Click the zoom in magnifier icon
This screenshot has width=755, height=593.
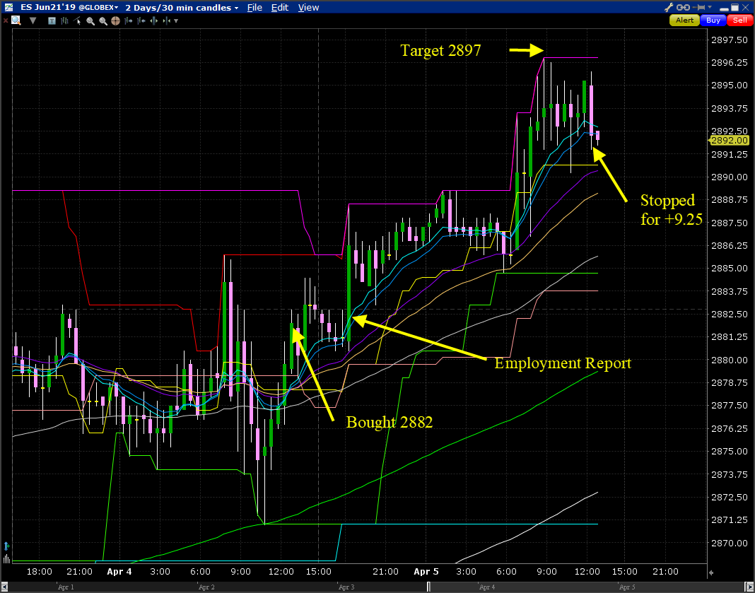(90, 20)
